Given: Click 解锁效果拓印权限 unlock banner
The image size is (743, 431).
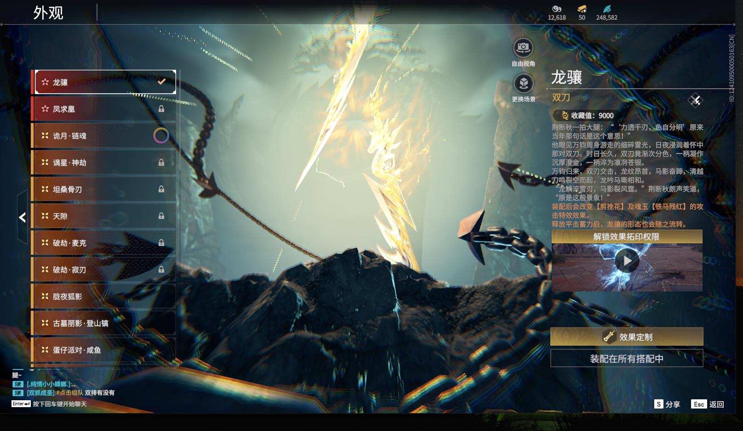Looking at the screenshot, I should 627,236.
